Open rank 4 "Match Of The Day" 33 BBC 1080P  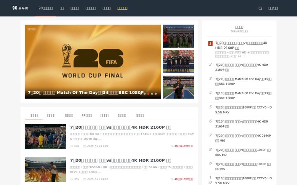pos(243,95)
